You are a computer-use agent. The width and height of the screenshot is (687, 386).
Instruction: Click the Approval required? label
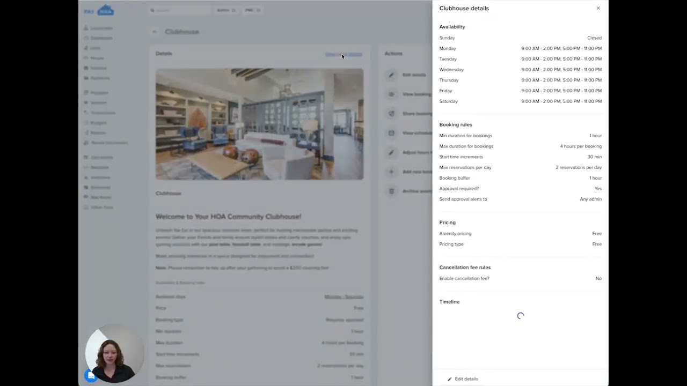459,189
